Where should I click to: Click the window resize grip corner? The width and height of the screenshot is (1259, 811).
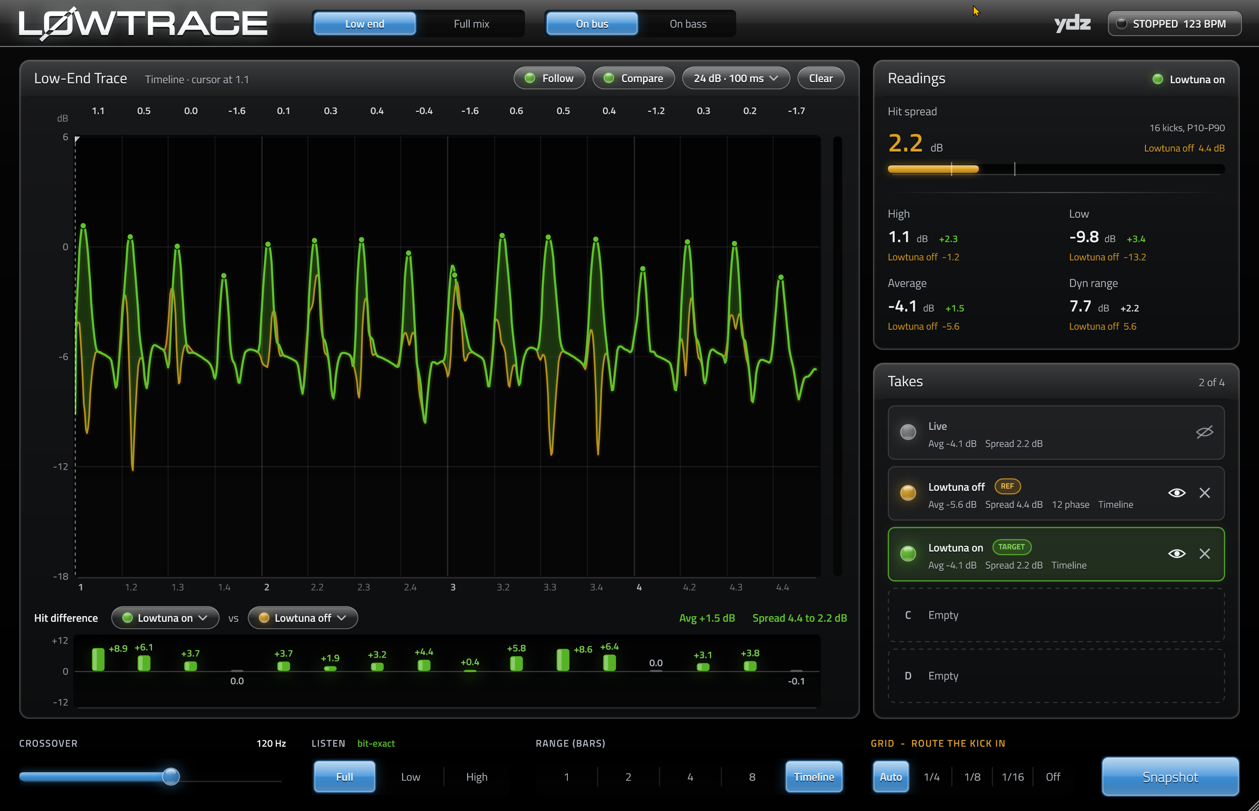[1253, 805]
